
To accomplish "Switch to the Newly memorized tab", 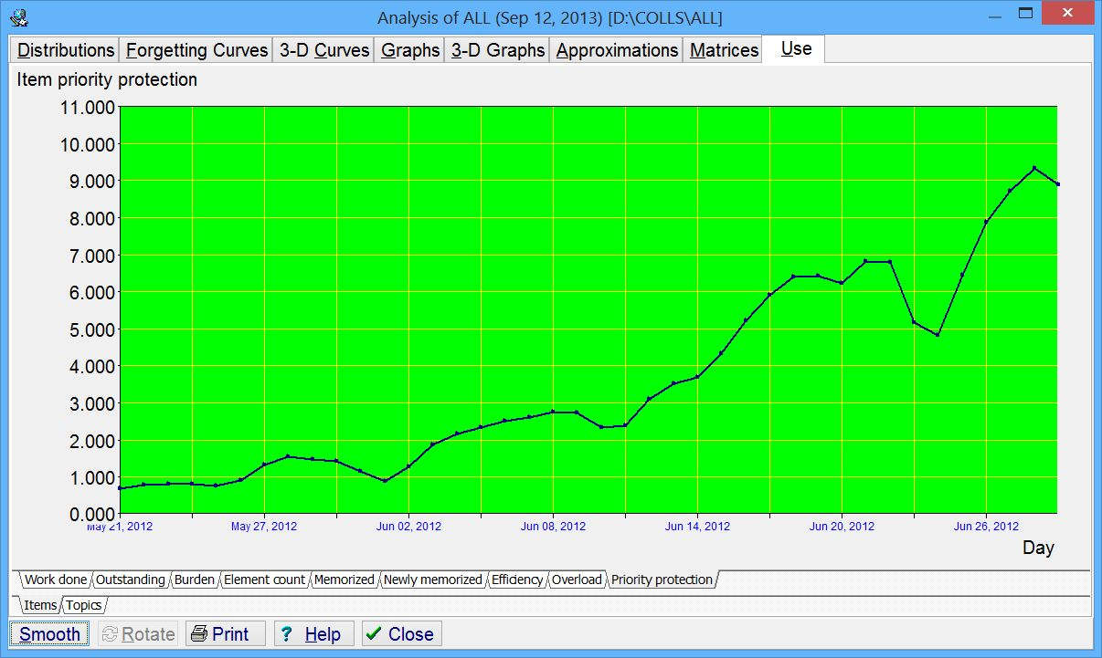I will [x=432, y=580].
